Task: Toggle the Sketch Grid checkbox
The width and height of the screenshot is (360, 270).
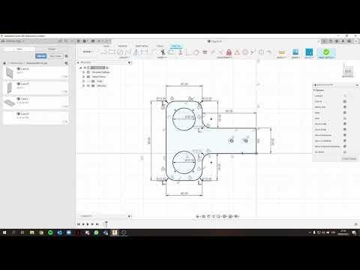Action: tap(345, 107)
